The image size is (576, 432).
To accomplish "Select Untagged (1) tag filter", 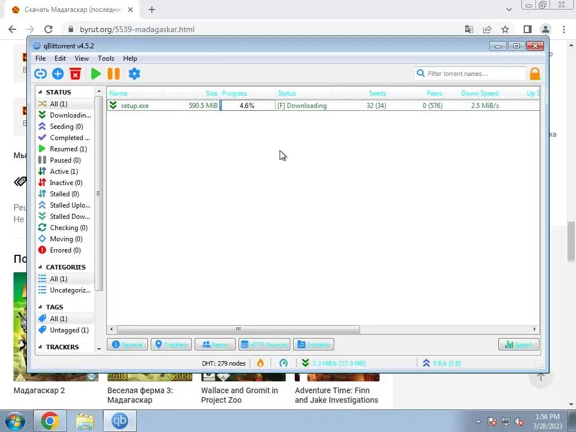I will (65, 330).
